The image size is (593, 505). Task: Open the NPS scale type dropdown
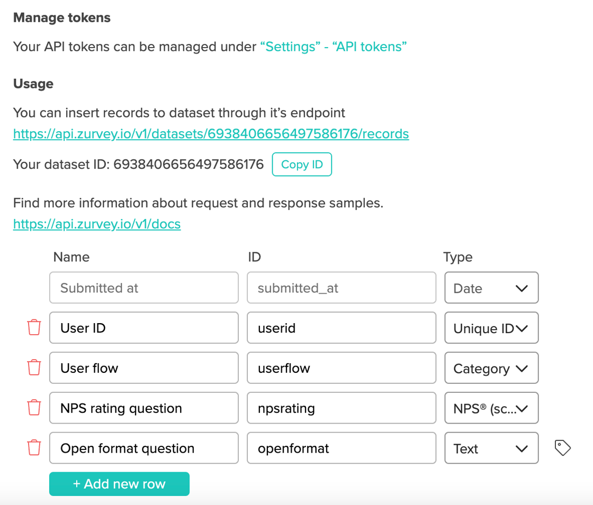tap(491, 408)
